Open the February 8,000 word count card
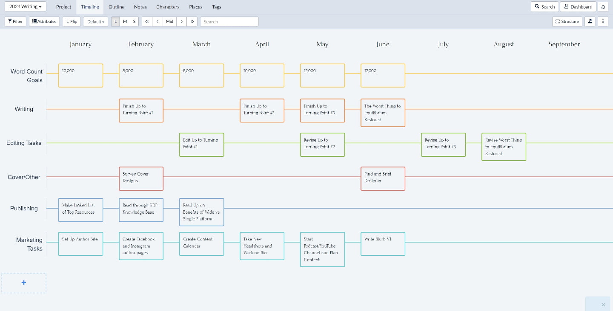This screenshot has height=311, width=613. point(141,76)
